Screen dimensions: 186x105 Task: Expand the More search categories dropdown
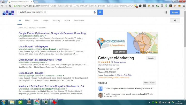(x=67, y=20)
